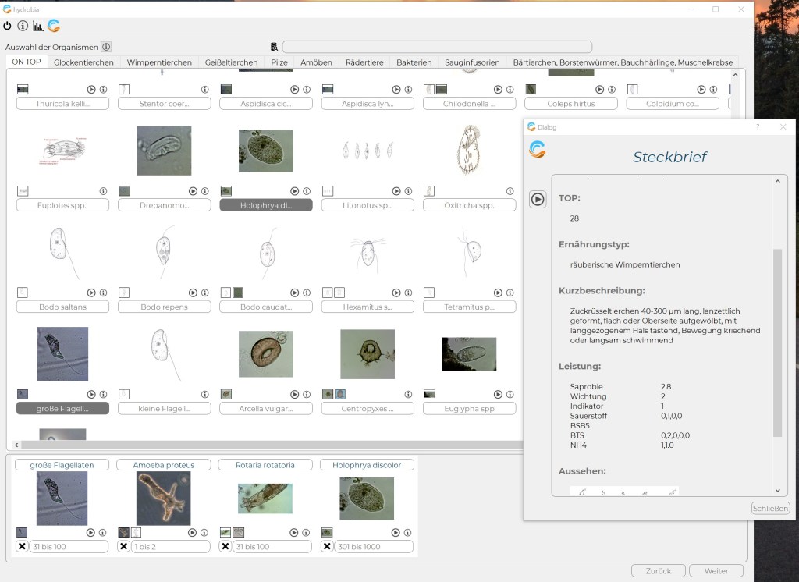
Task: Click the database search icon
Action: [x=274, y=47]
